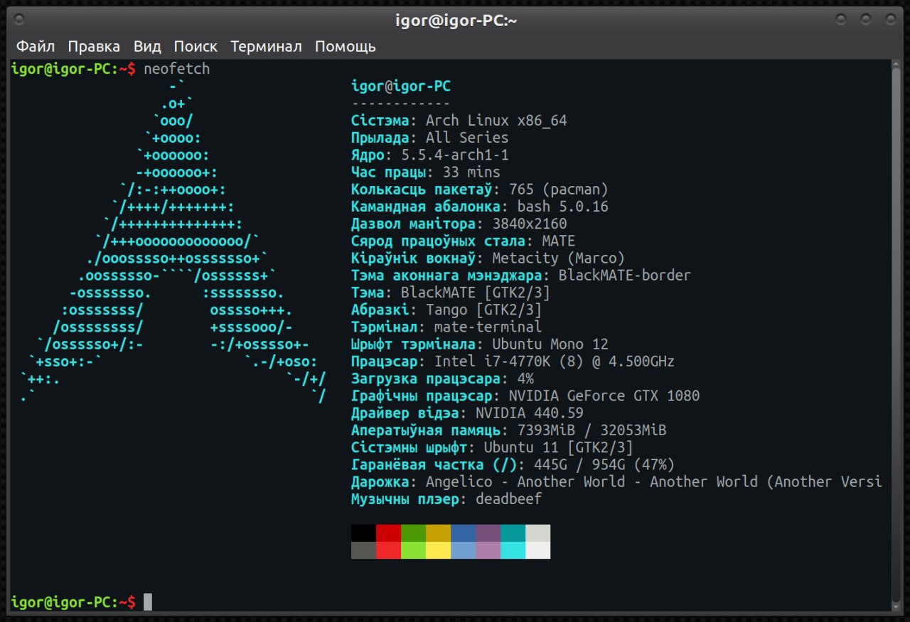910x622 pixels.
Task: Click the Ядро: 5.5.4-arch1-1 line
Action: (x=430, y=155)
